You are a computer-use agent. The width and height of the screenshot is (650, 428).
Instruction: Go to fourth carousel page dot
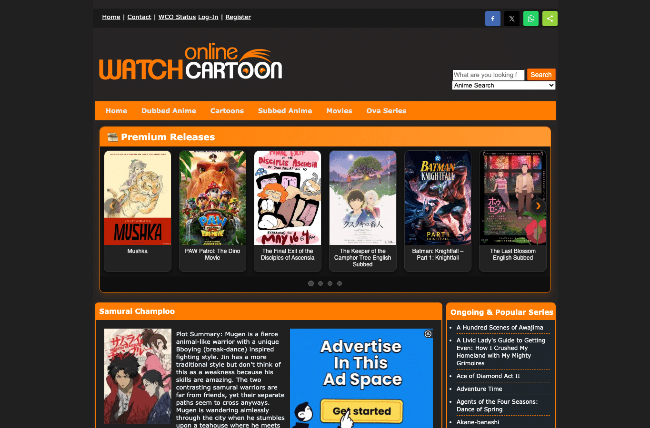click(340, 283)
